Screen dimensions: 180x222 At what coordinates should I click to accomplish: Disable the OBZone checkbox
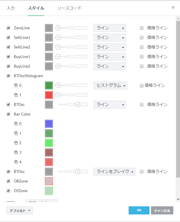click(x=8, y=181)
